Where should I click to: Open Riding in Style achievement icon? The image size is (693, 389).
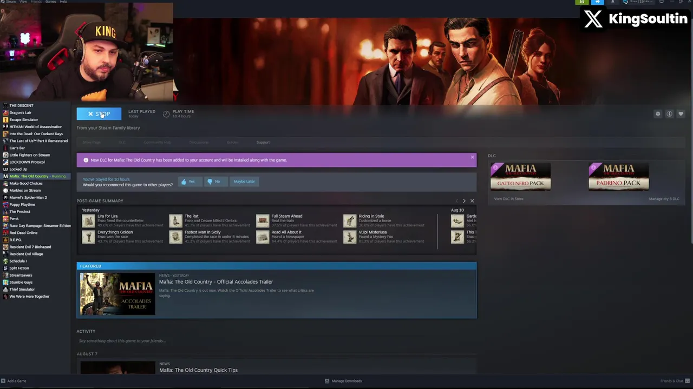click(350, 220)
